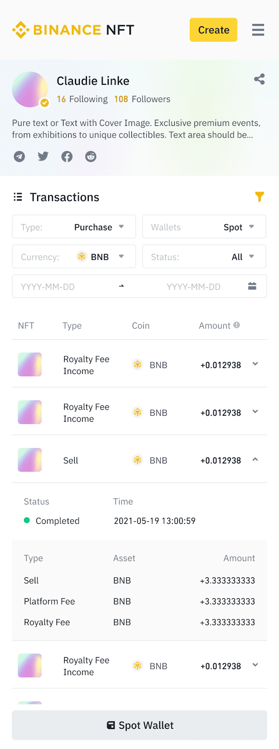View the 108 Followers list
This screenshot has width=279, height=749.
click(x=142, y=99)
